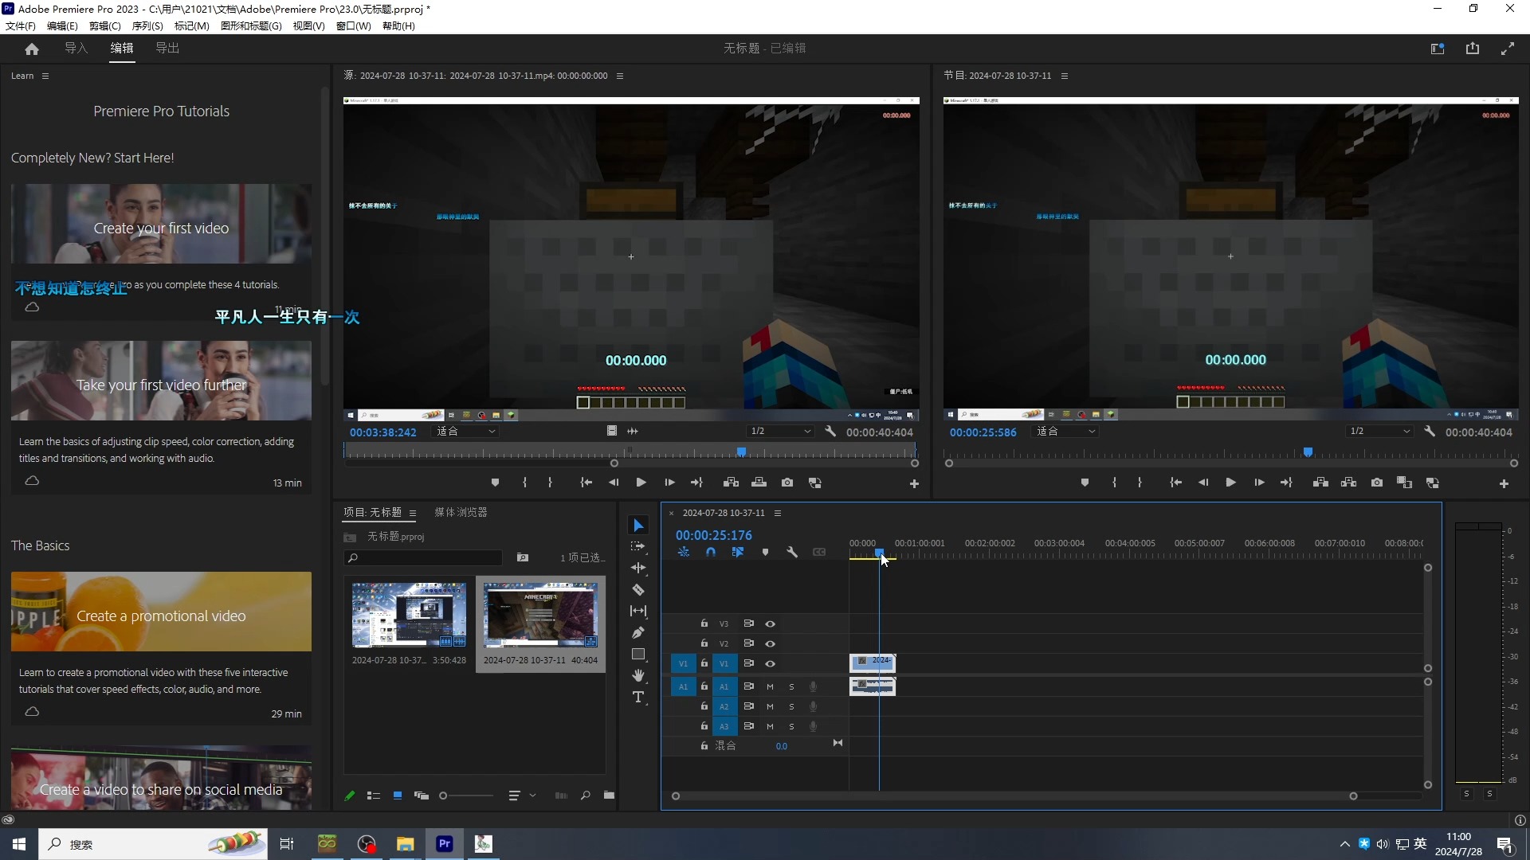Toggle lock on track V3

coord(704,623)
